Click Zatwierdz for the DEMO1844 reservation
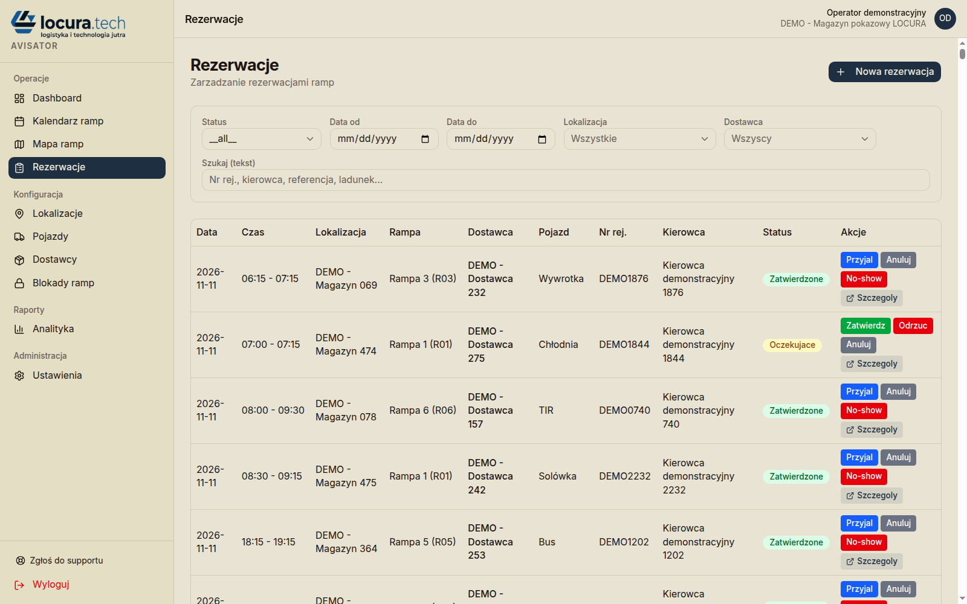 pos(865,326)
